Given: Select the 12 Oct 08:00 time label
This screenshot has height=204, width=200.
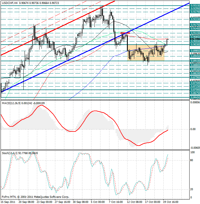Looking at the screenshot, I should click(135, 202).
